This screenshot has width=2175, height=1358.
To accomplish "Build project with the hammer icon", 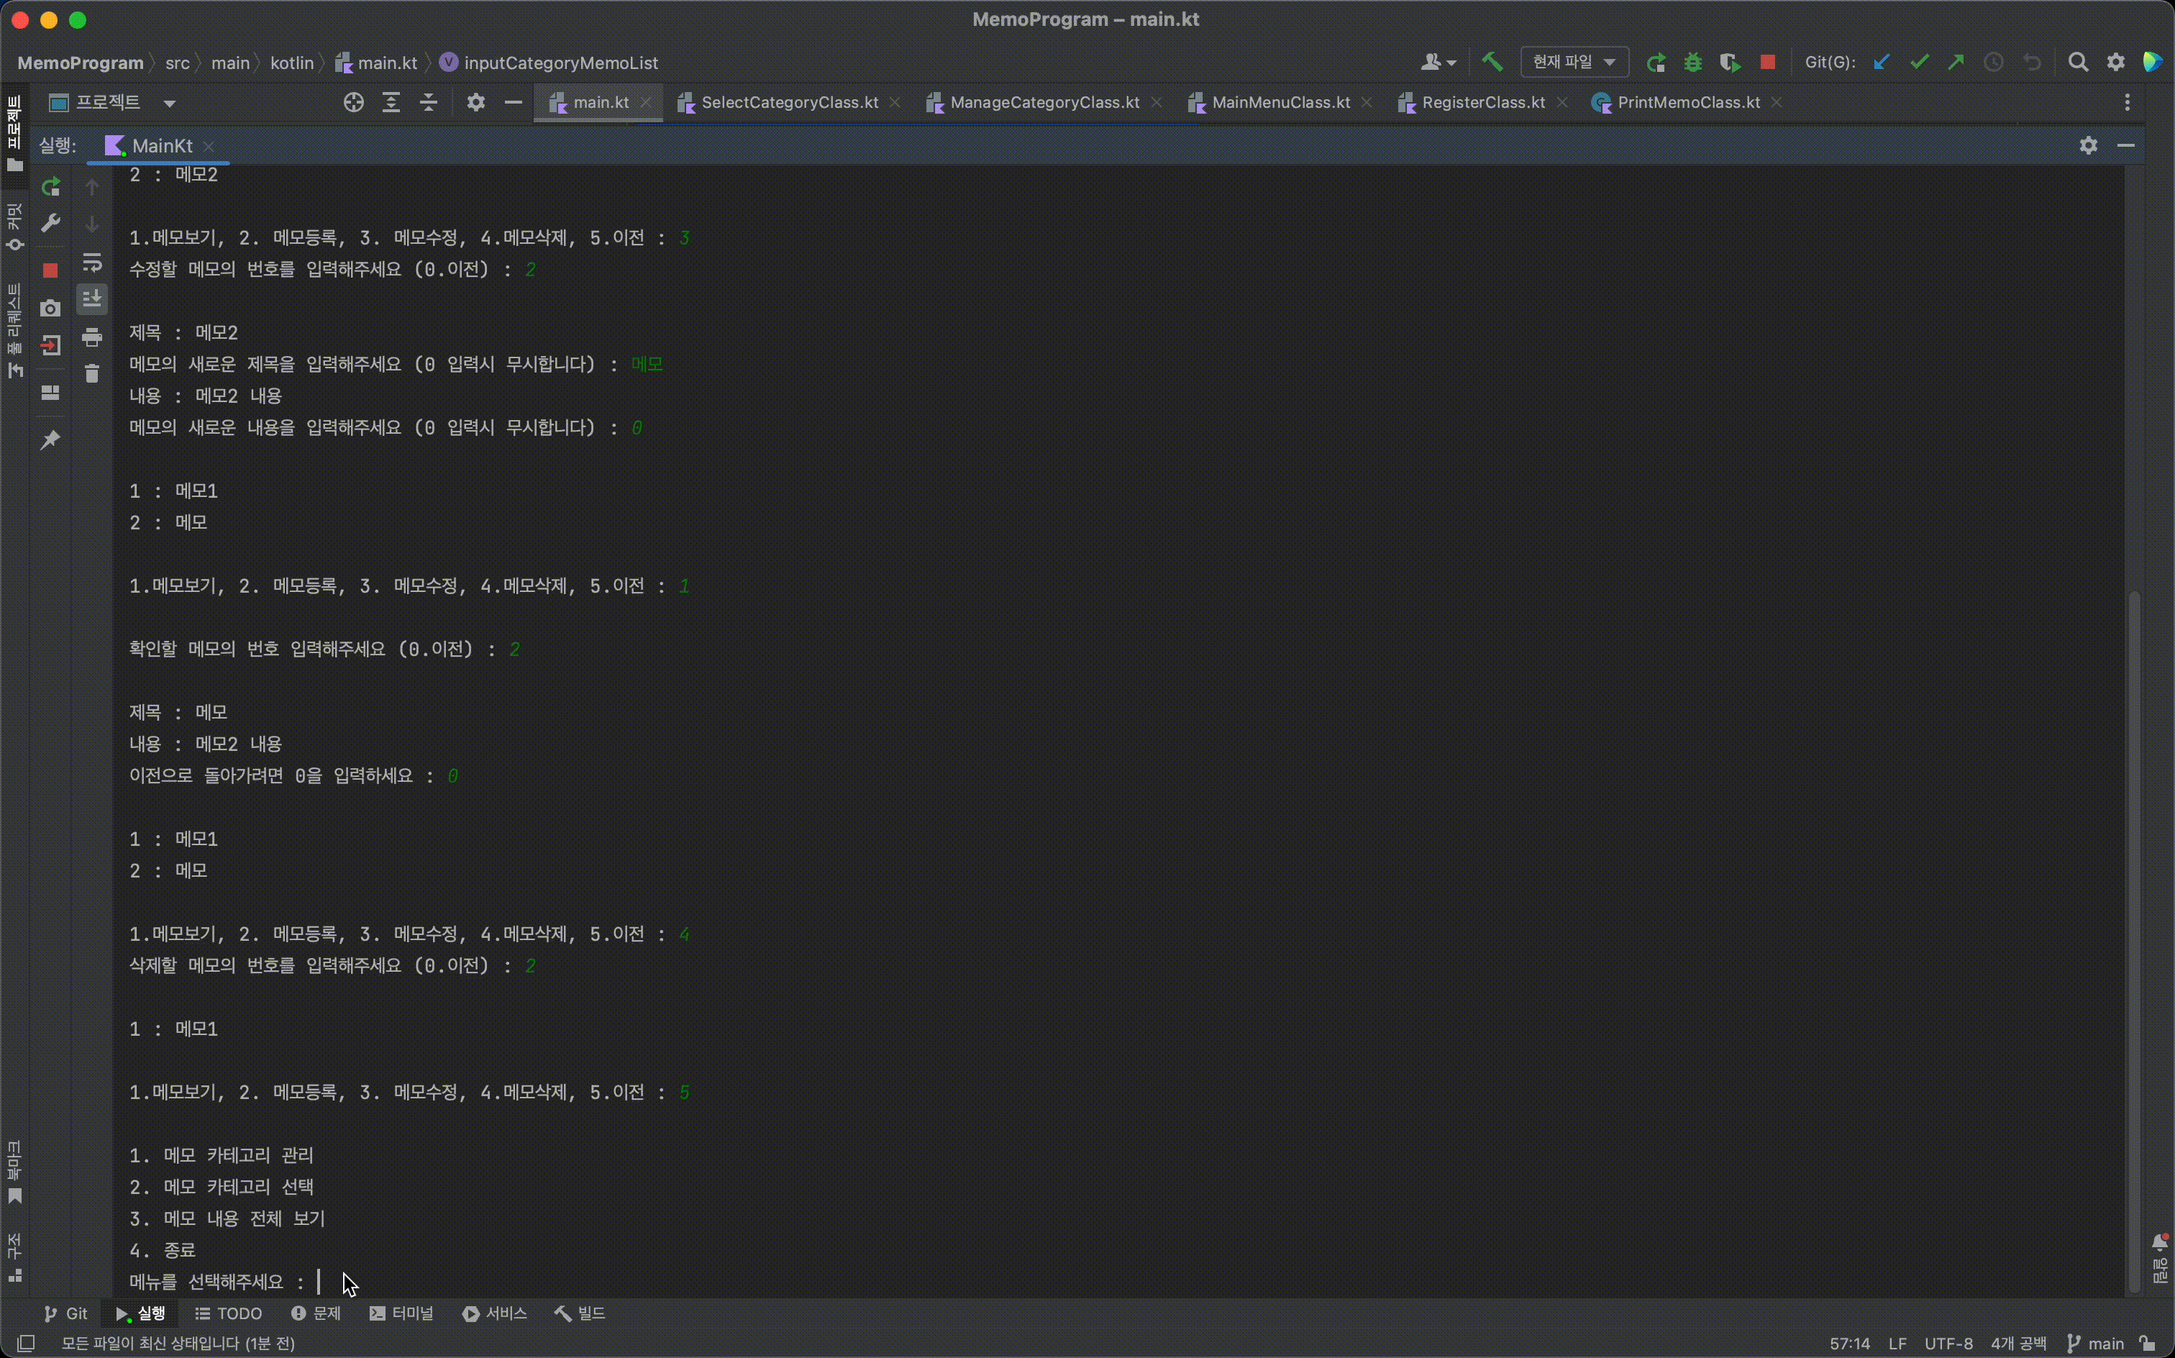I will pos(1492,61).
